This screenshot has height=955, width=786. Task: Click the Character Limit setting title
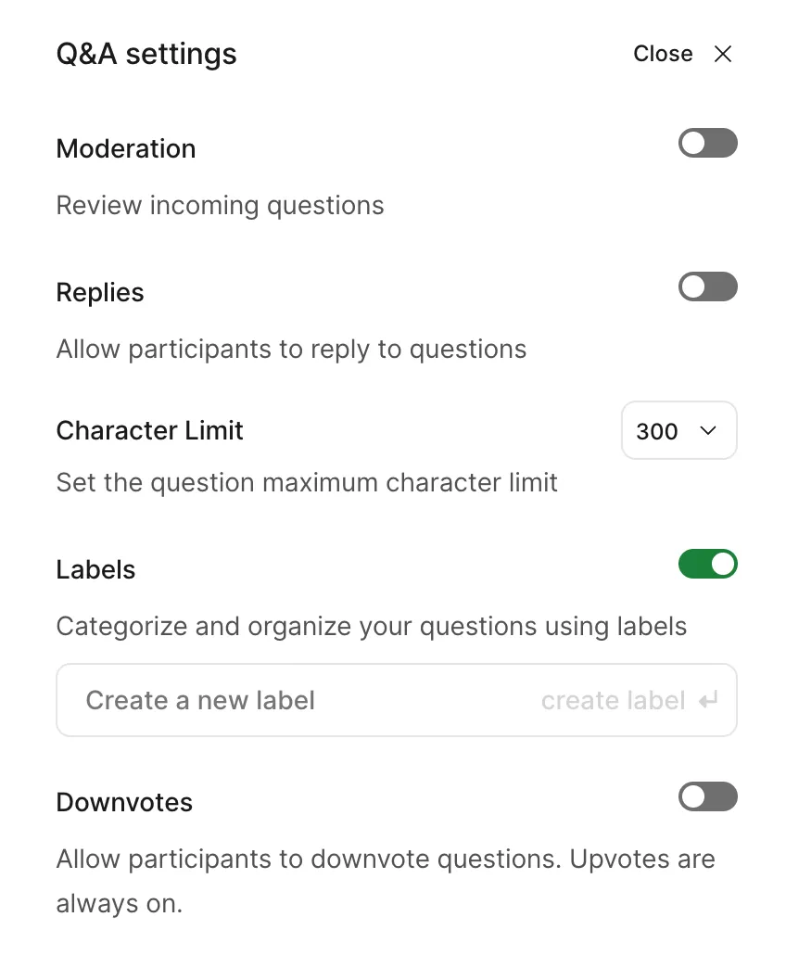150,430
